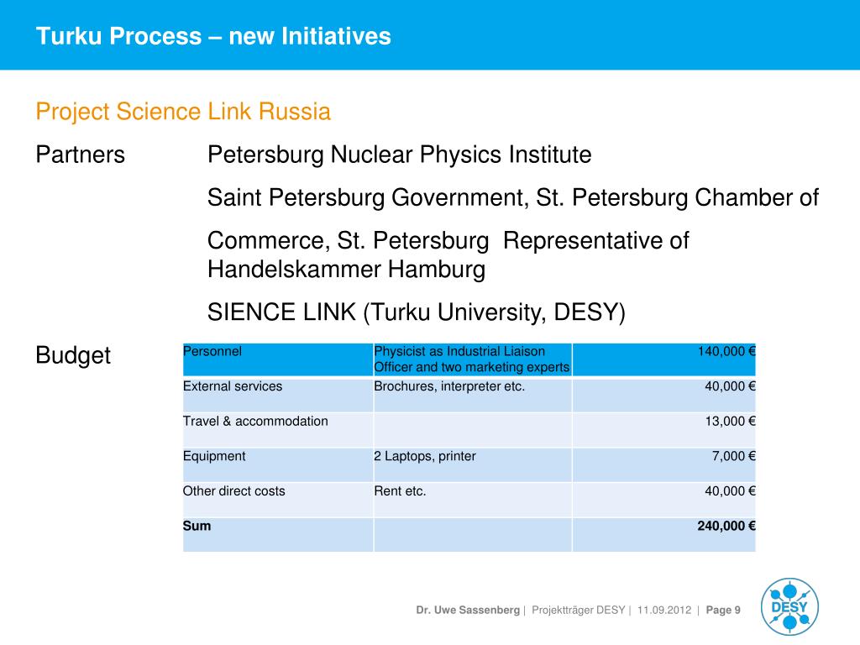The height and width of the screenshot is (645, 860).
Task: Click 'Physicist as Industrial Liaison Officer' cell
Action: click(x=472, y=359)
